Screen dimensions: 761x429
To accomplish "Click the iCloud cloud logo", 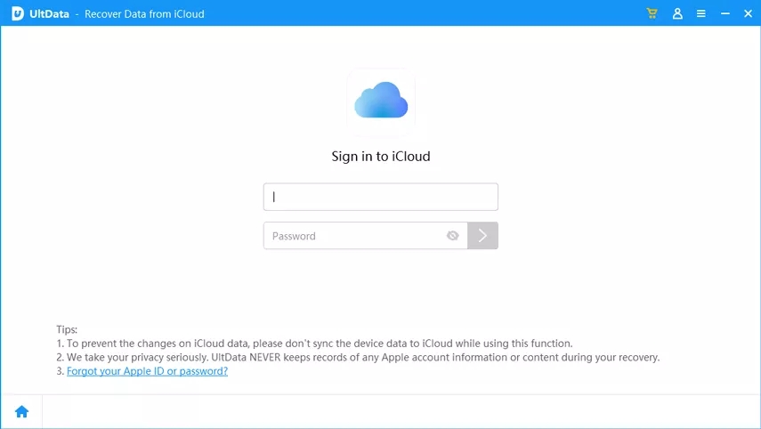I will pos(381,102).
